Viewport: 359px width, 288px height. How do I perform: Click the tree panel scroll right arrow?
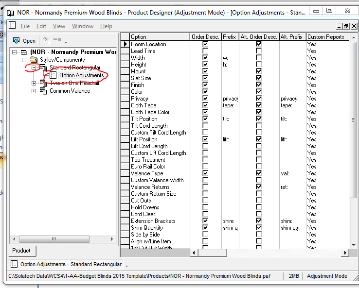[x=112, y=239]
